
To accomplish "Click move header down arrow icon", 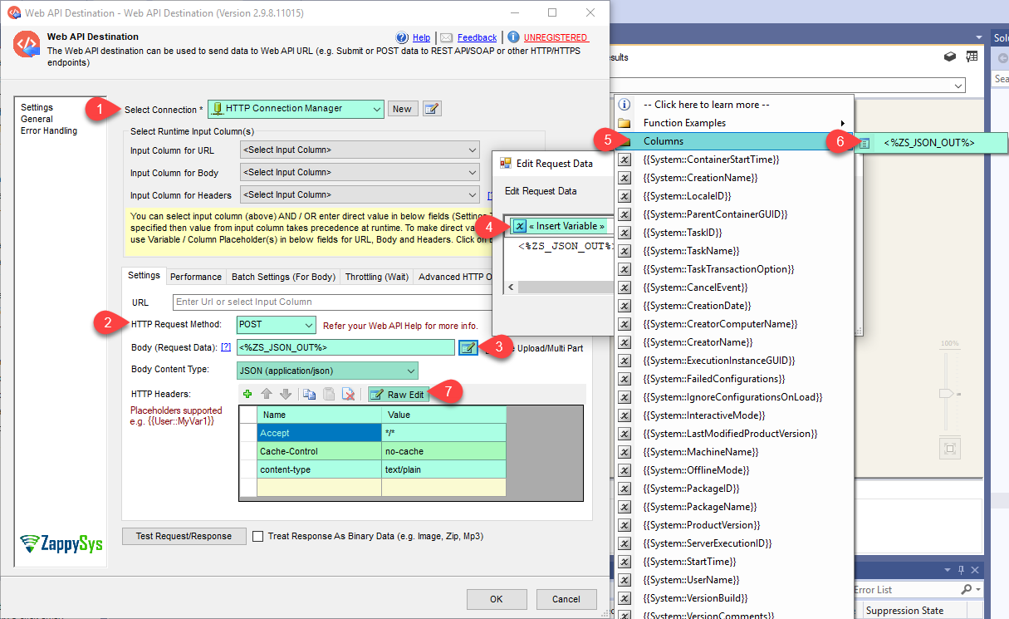I will click(x=285, y=394).
